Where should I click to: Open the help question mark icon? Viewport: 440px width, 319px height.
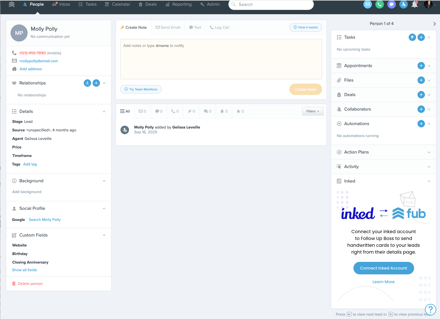click(430, 309)
